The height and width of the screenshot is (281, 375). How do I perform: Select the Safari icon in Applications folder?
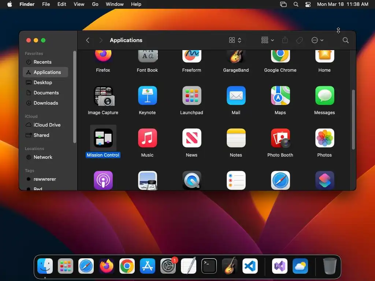click(280, 180)
